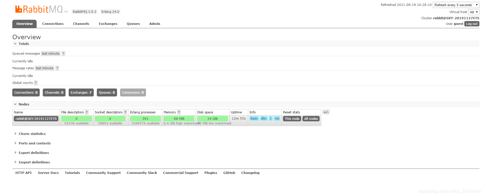
Task: Open the Admin tab
Action: click(x=155, y=24)
